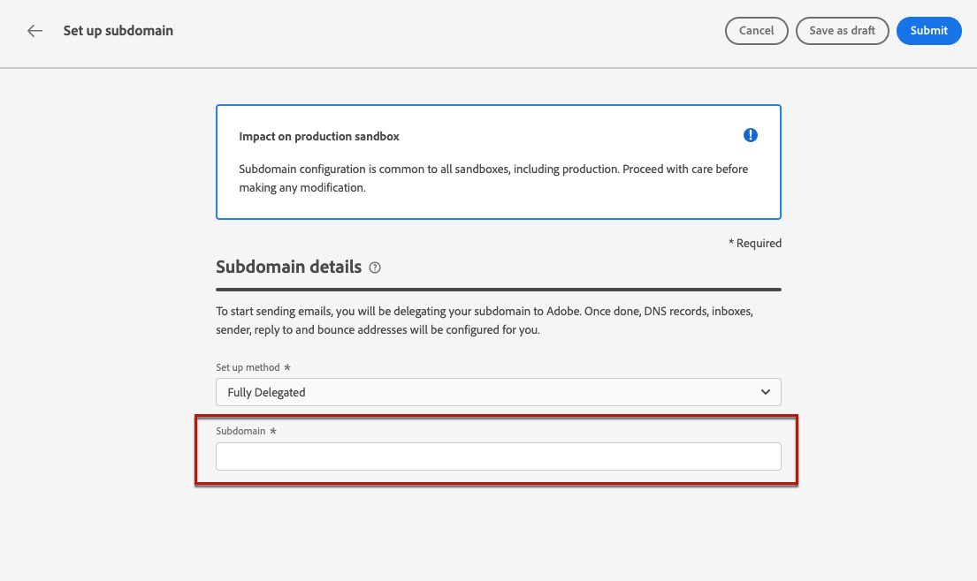
Task: Click the Subdomain field label
Action: click(240, 431)
